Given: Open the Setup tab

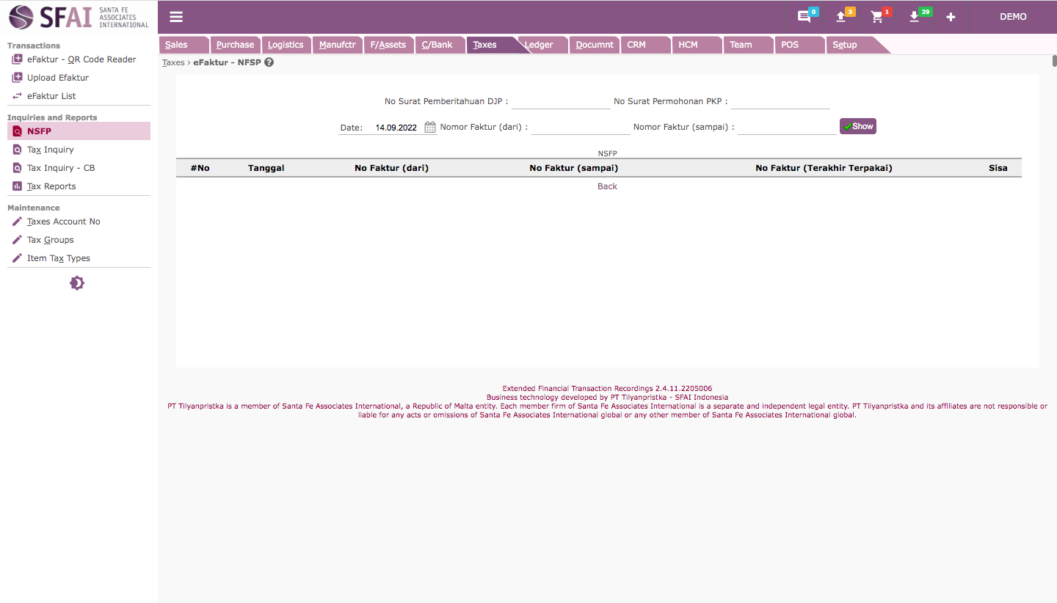Looking at the screenshot, I should pyautogui.click(x=845, y=45).
